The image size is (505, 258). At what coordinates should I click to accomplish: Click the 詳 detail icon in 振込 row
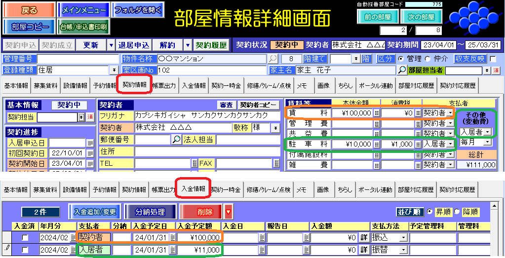tap(364, 237)
